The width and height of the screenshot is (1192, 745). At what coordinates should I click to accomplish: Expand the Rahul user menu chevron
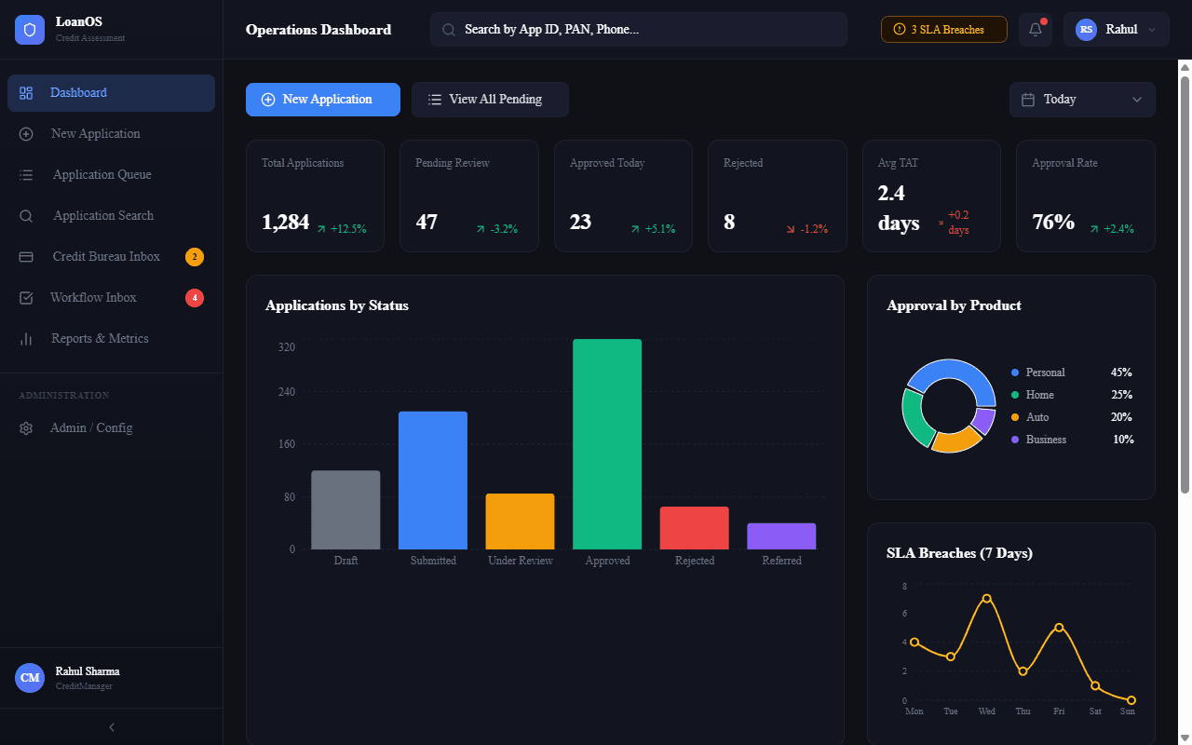[x=1152, y=30]
